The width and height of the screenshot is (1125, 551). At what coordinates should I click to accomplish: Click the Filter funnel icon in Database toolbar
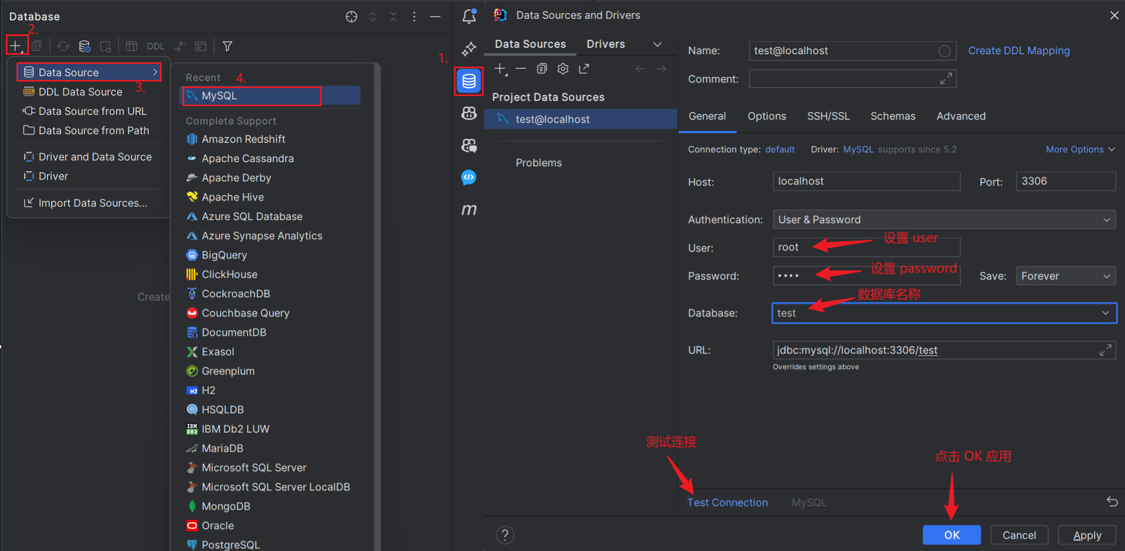[227, 46]
